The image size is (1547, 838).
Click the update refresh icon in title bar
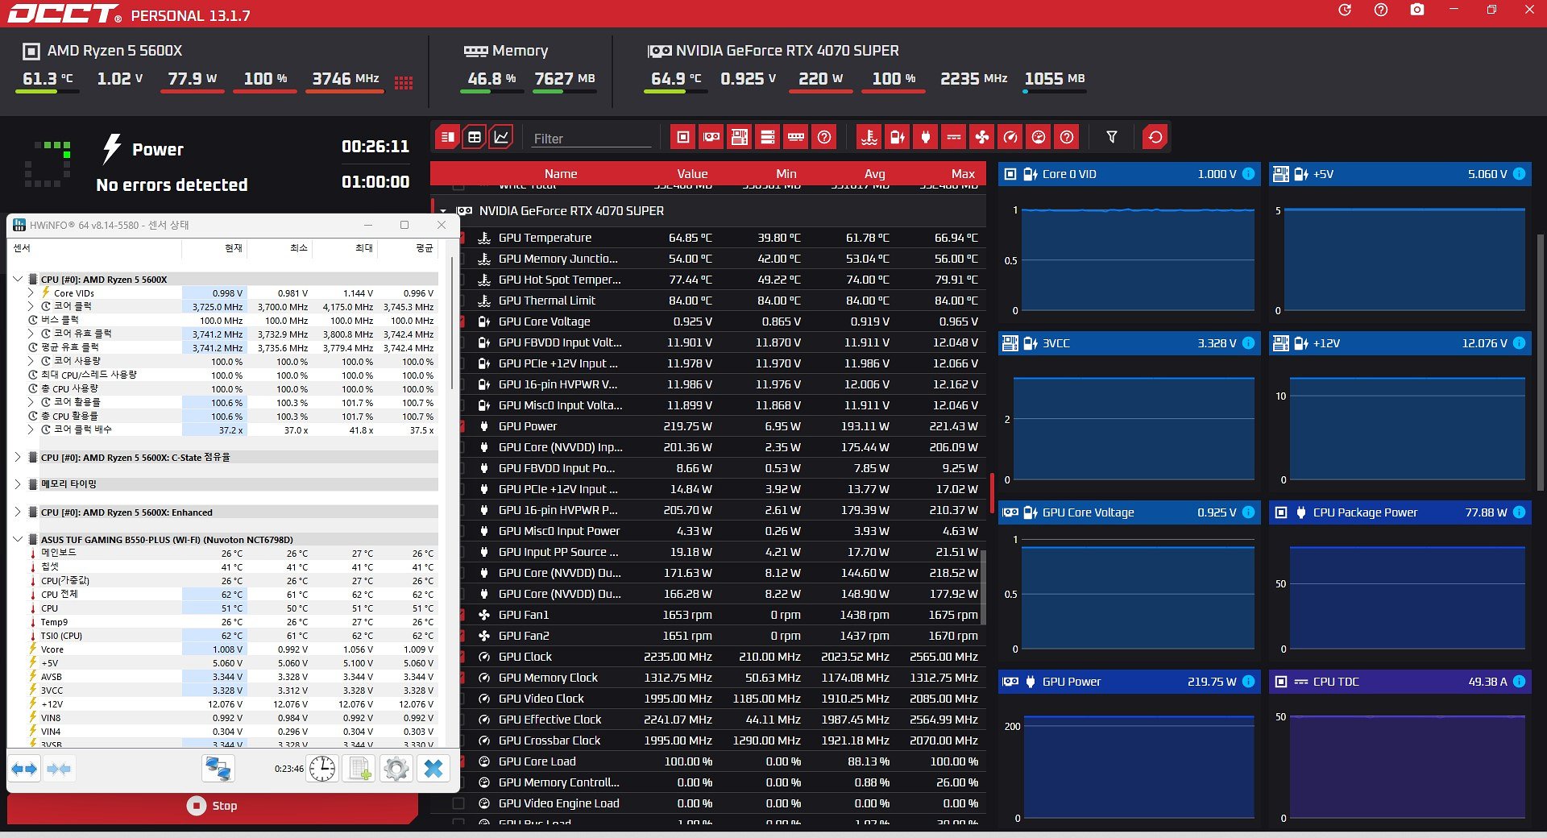pyautogui.click(x=1345, y=10)
